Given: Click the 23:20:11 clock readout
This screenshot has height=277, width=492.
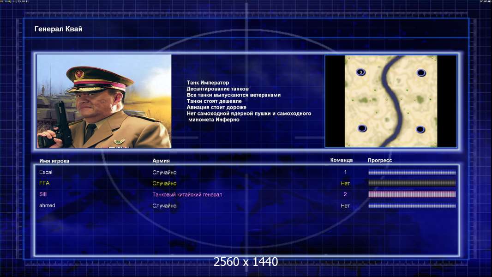Looking at the screenshot, I should pyautogui.click(x=23, y=1).
